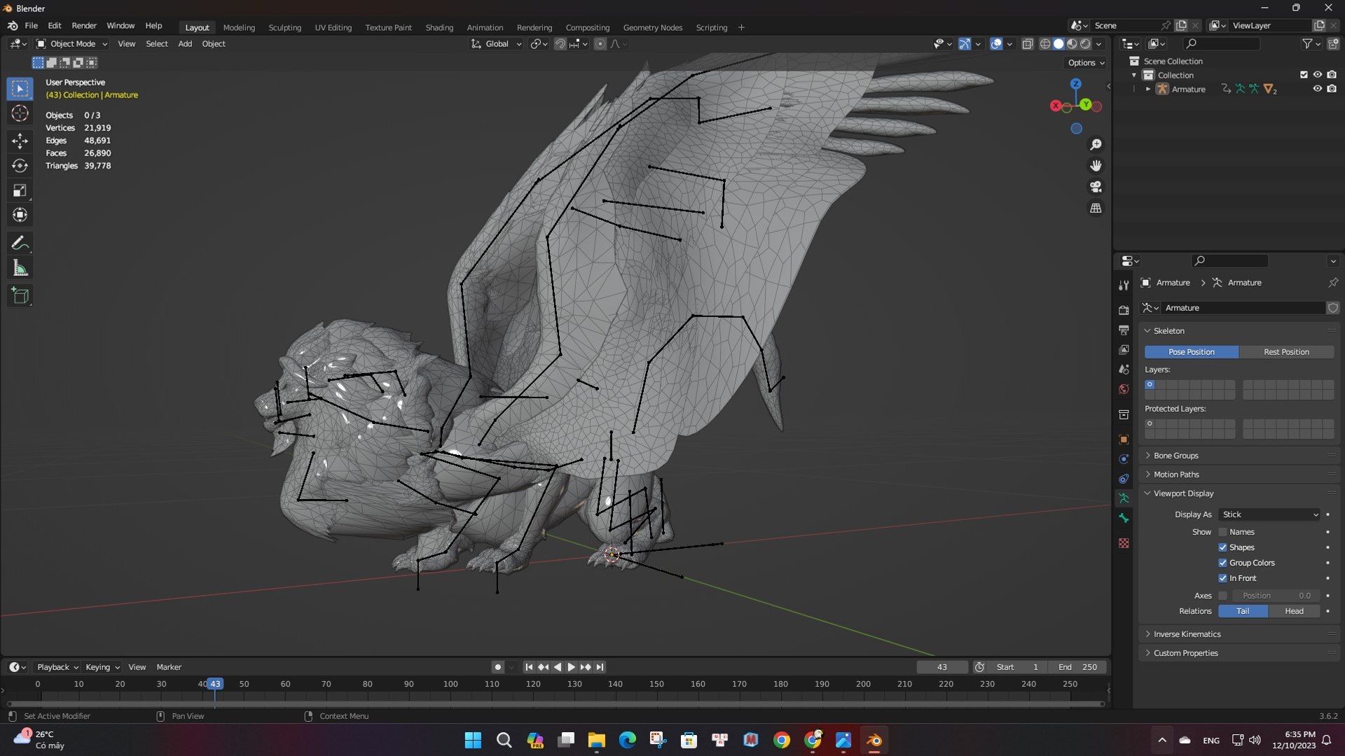
Task: Open Bone properties tab
Action: (x=1124, y=518)
